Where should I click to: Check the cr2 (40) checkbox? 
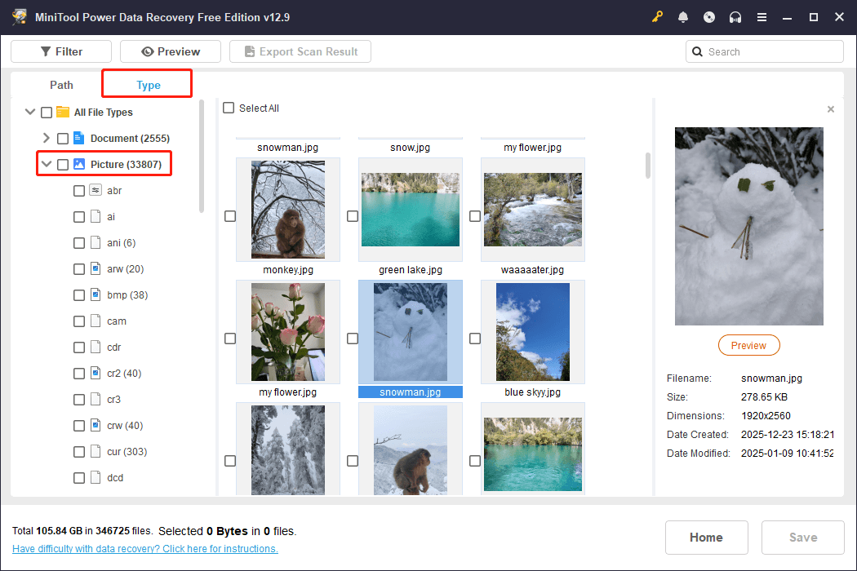(79, 374)
